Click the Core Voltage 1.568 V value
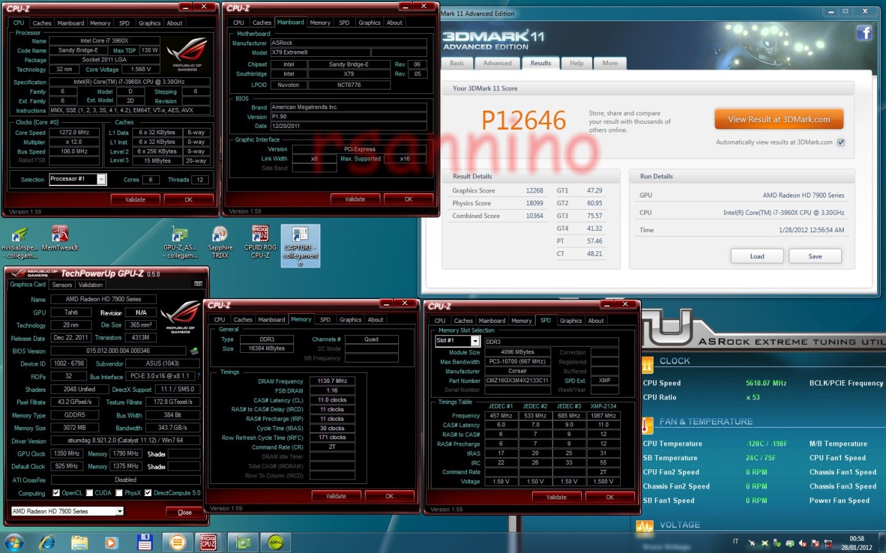The height and width of the screenshot is (553, 886). coord(140,70)
